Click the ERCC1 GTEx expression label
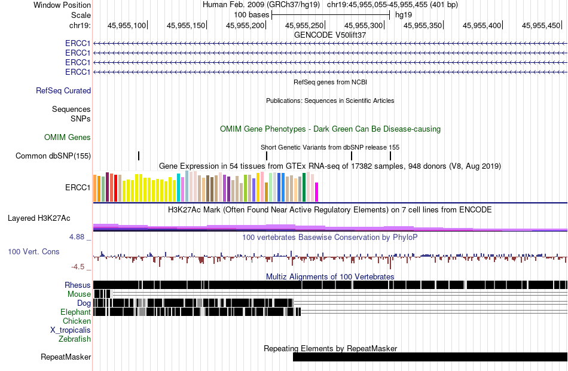568x371 pixels. 78,187
